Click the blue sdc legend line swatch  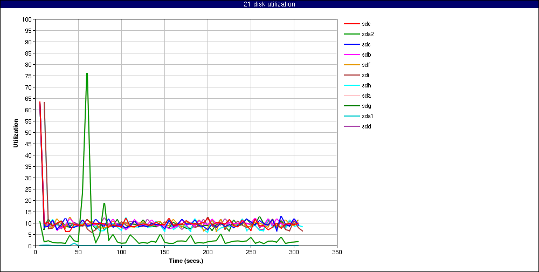tap(351, 45)
